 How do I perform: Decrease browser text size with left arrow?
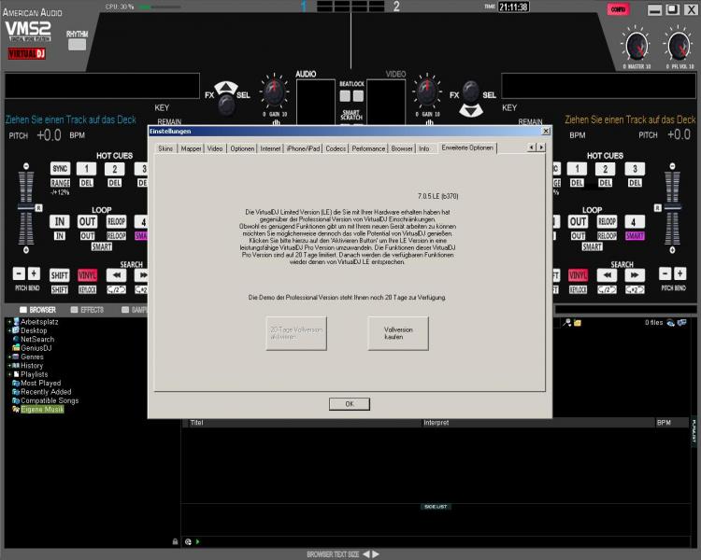(366, 554)
